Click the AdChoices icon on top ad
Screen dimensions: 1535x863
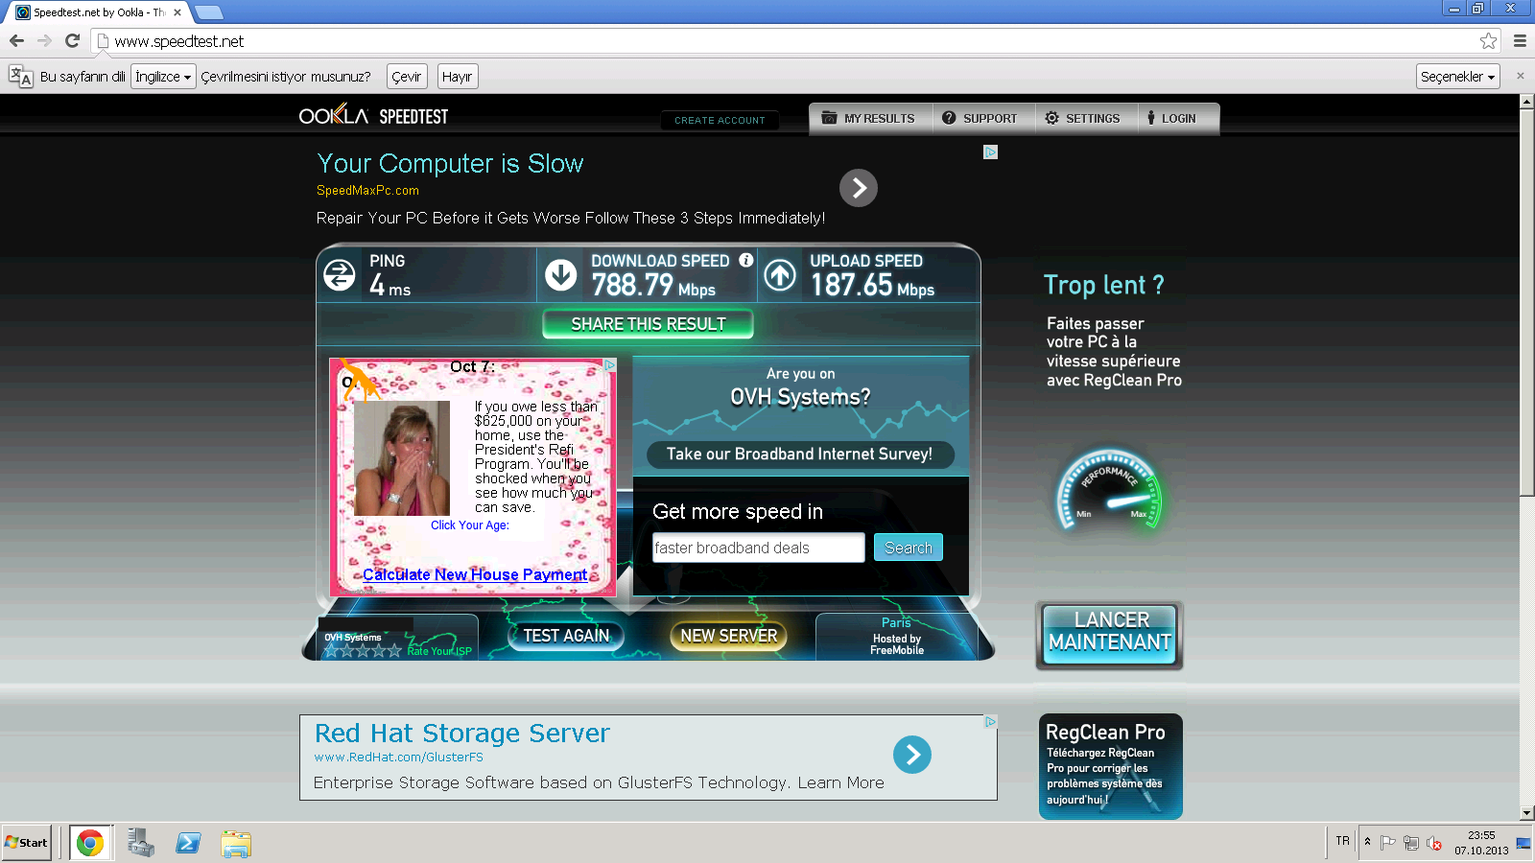point(991,152)
